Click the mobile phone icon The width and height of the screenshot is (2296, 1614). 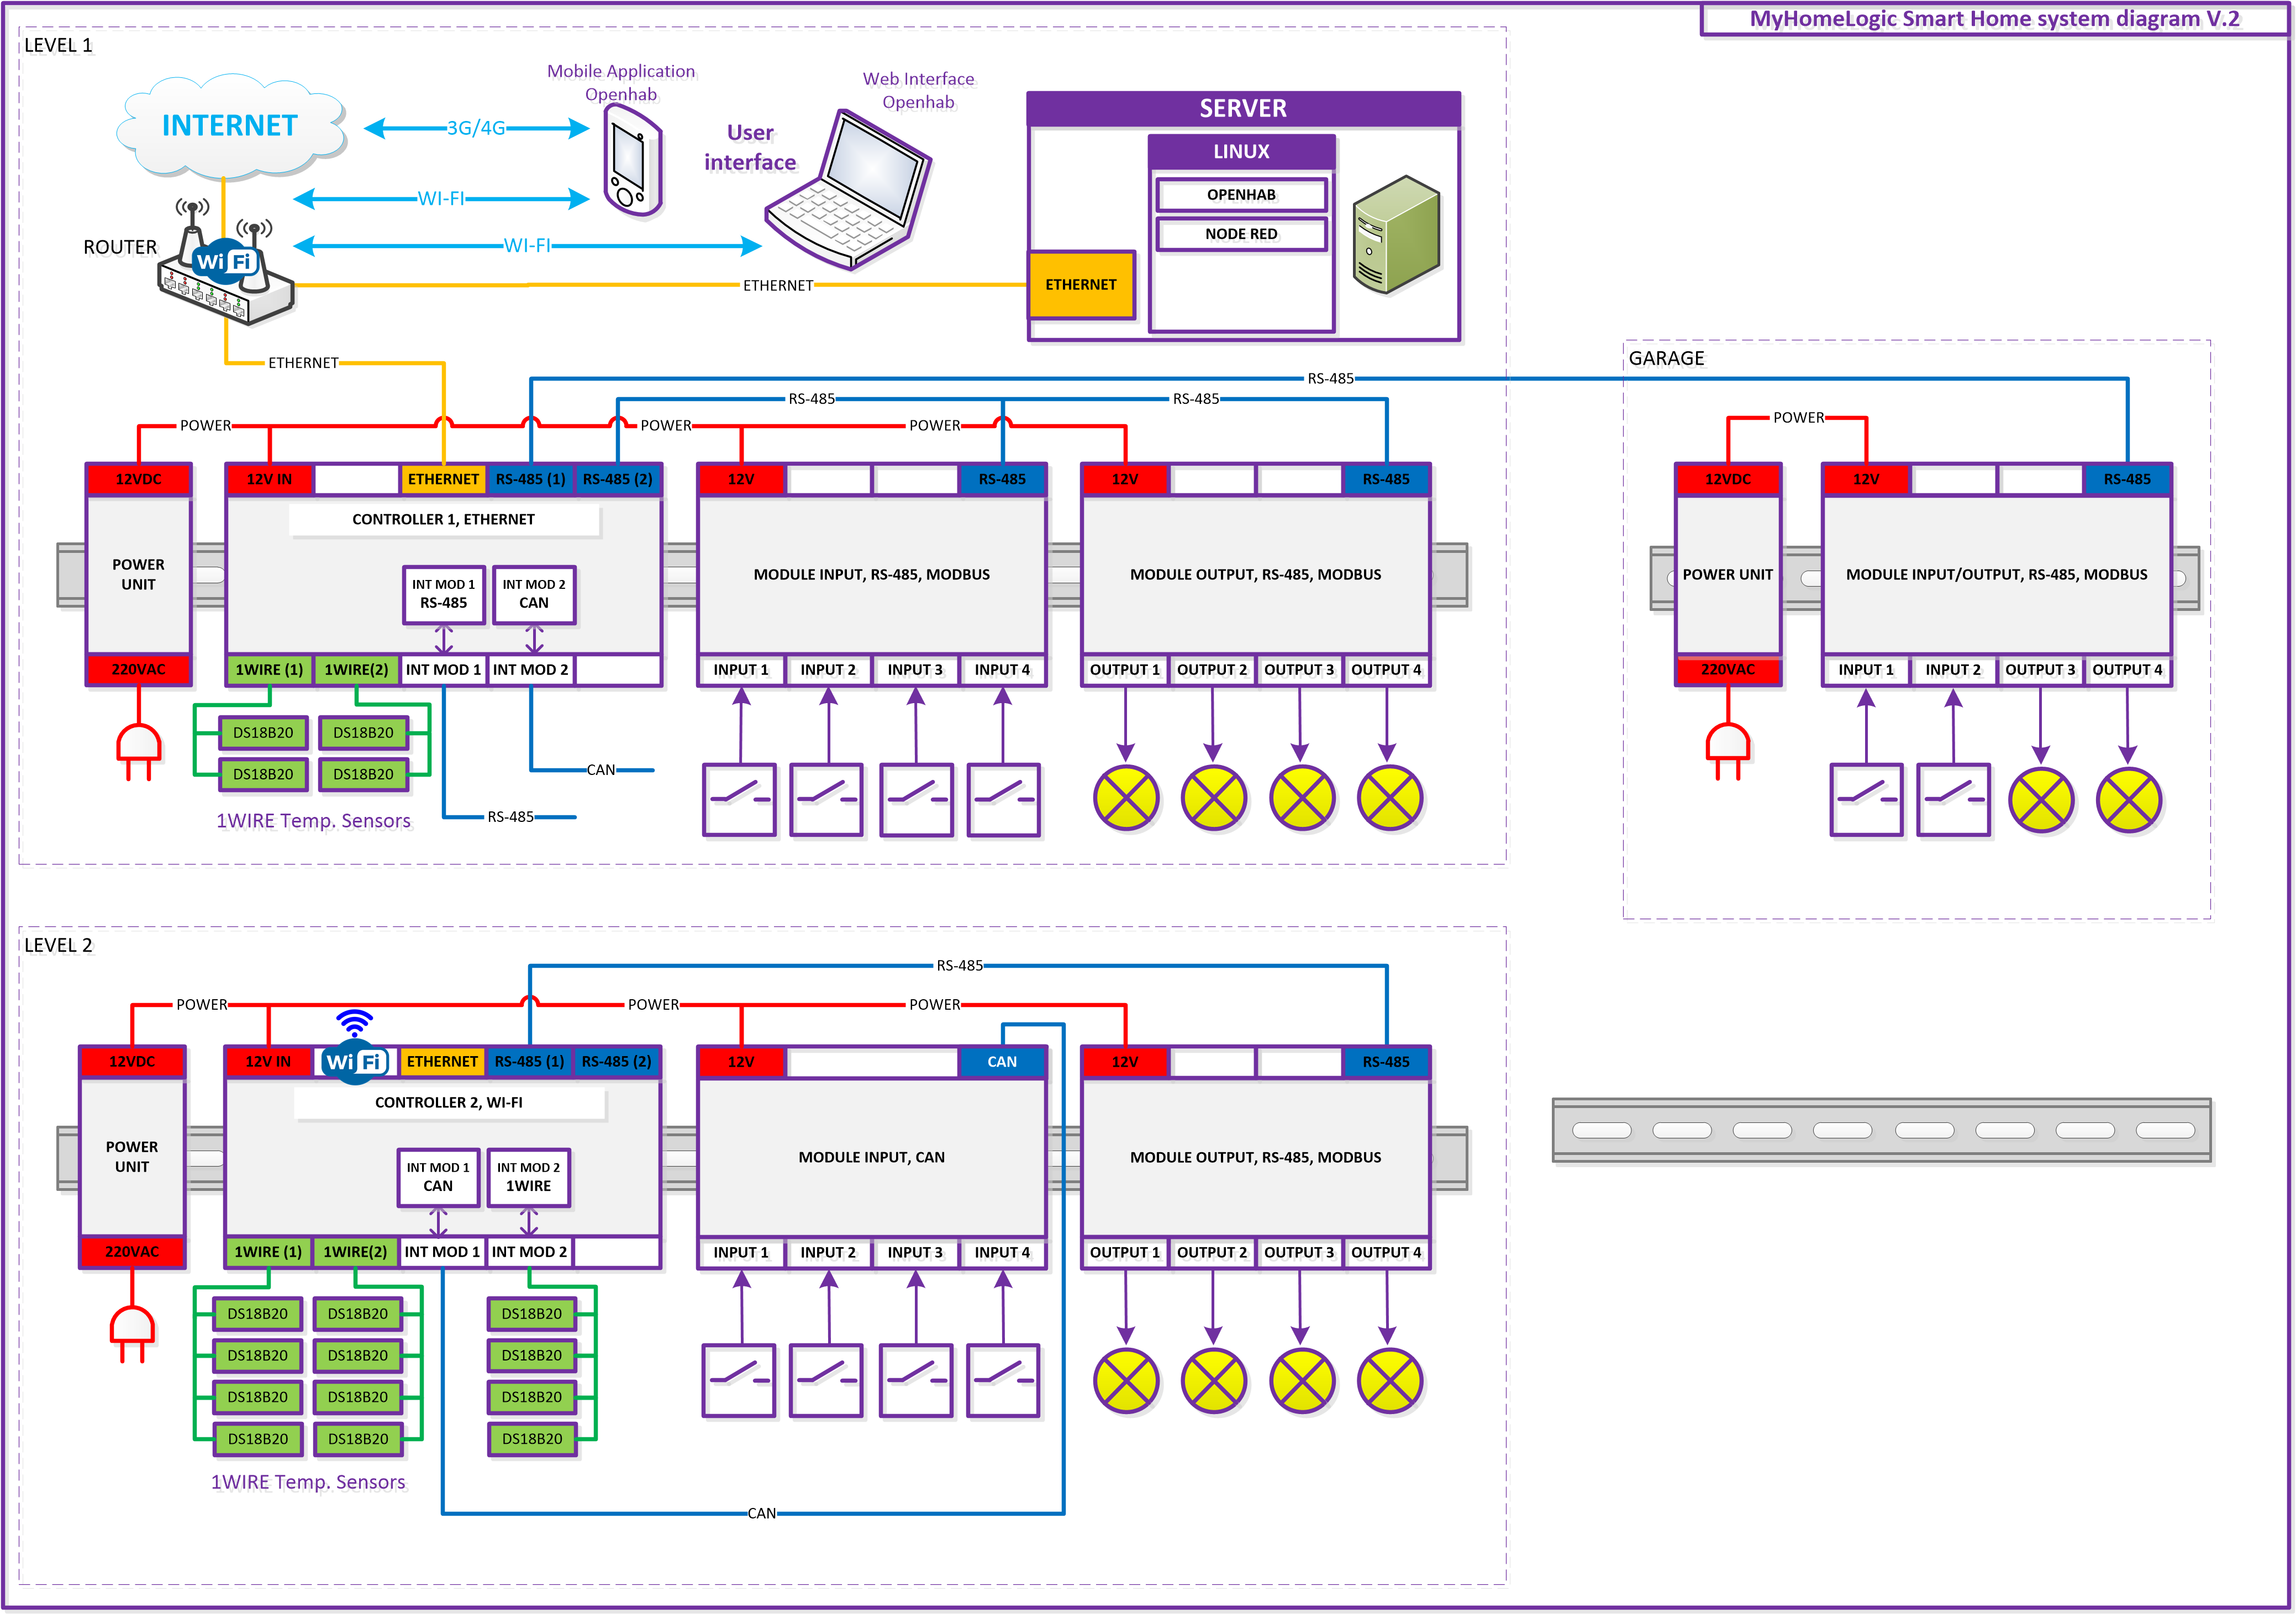[x=632, y=162]
